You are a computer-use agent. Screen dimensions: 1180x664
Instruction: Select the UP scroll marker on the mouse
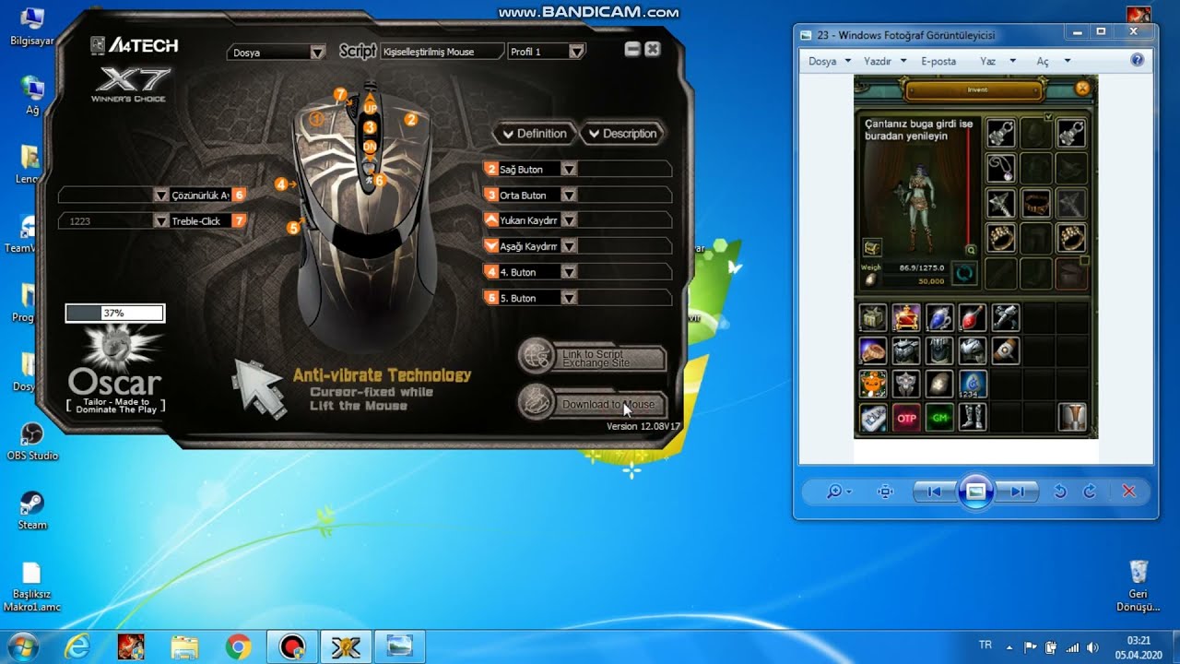click(370, 107)
